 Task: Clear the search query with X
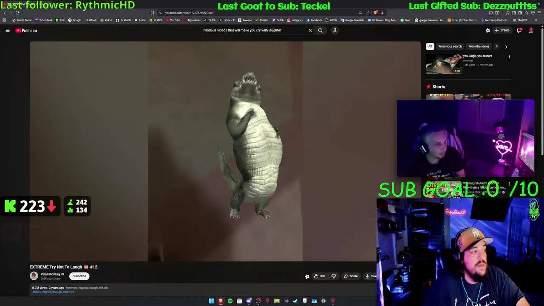(310, 30)
